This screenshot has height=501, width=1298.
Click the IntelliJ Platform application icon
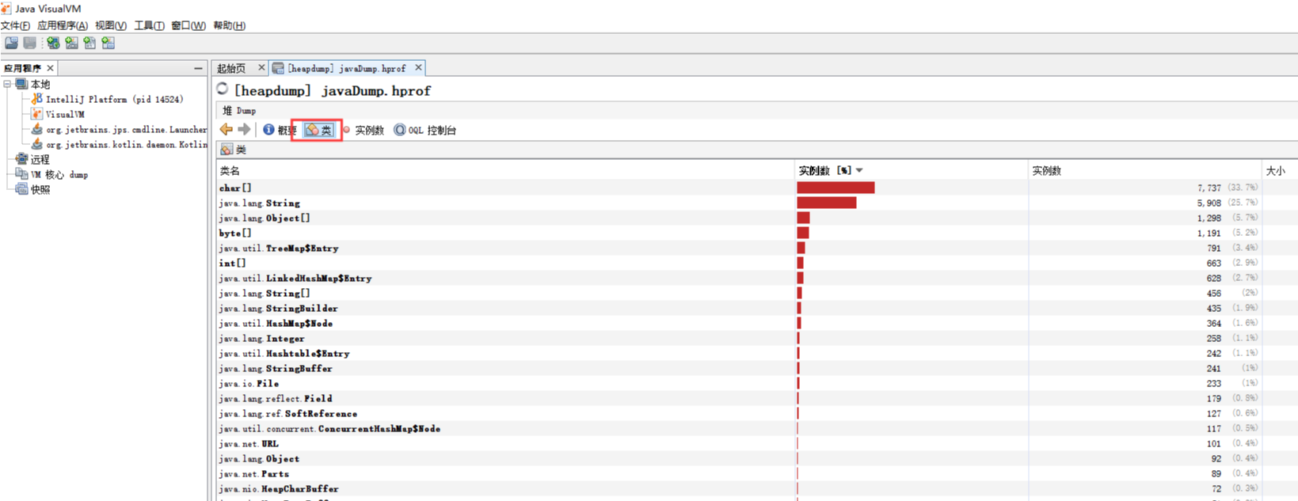[36, 99]
